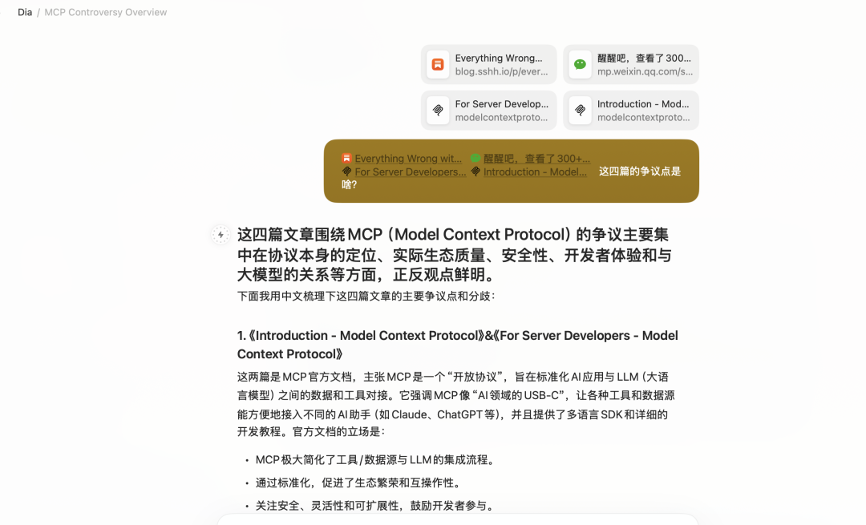Open the Everything Wrong... source card
866x525 pixels.
coord(489,65)
